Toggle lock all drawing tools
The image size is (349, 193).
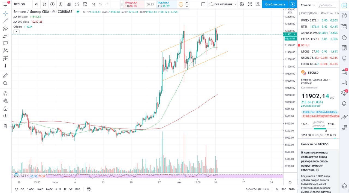pos(5,108)
